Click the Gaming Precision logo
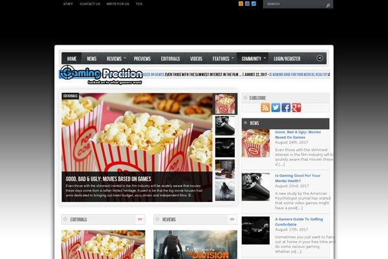The height and width of the screenshot is (259, 388). click(101, 74)
